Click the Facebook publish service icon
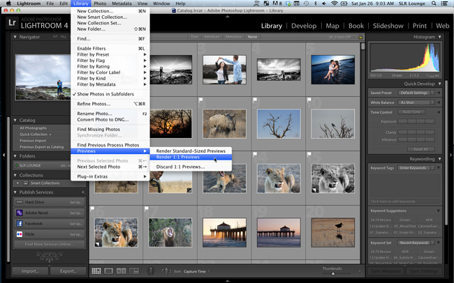The width and height of the screenshot is (454, 283). tap(20, 224)
